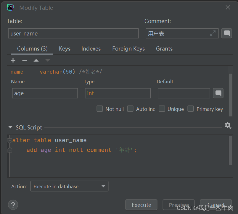
Task: Click the 'alter table user_name' line
Action: tap(49, 140)
